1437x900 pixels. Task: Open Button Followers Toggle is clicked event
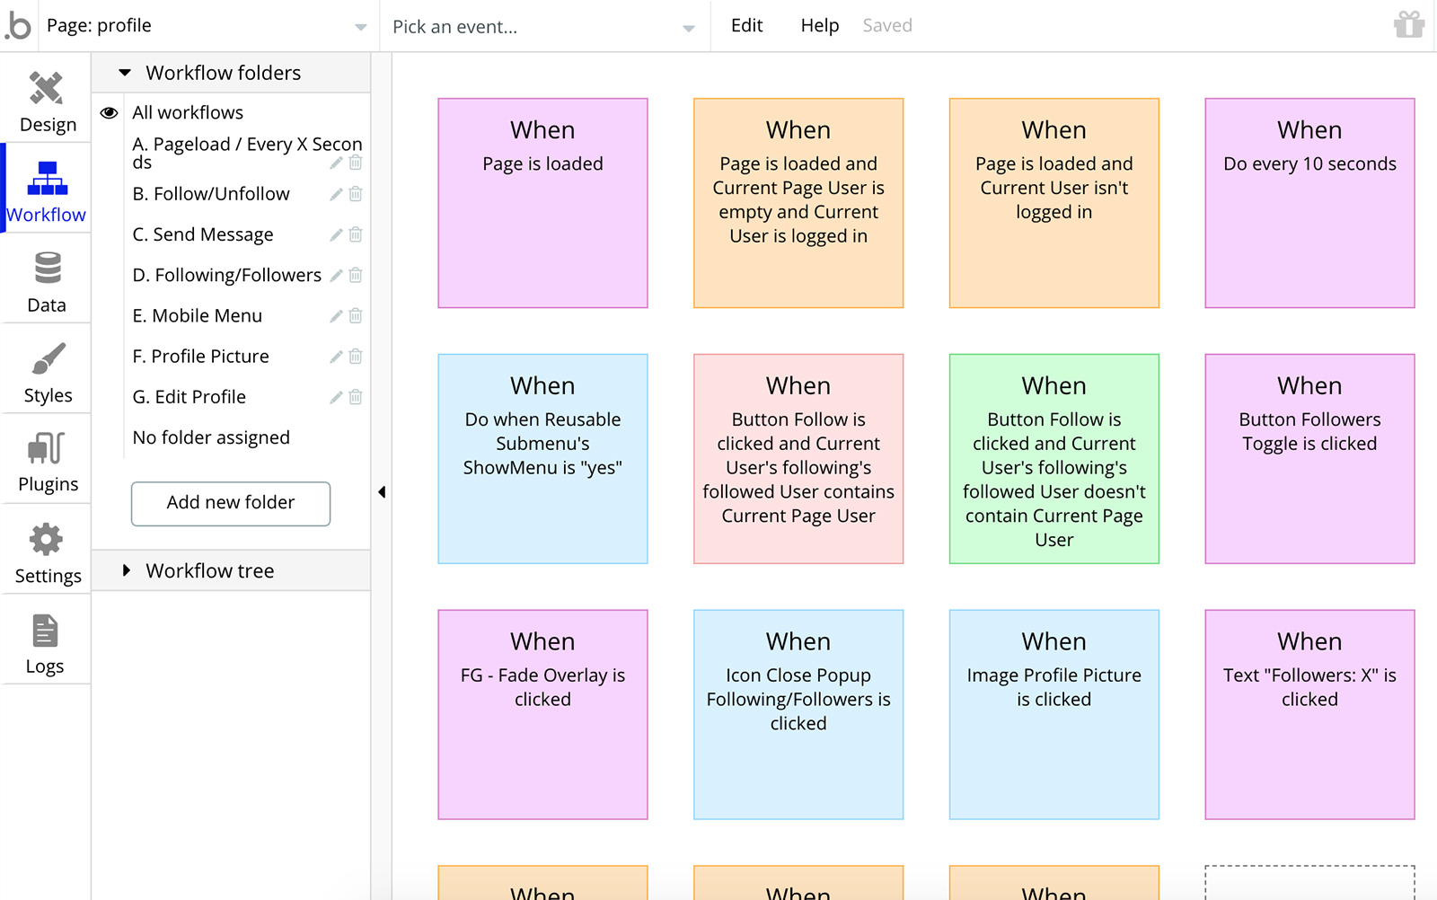point(1309,459)
